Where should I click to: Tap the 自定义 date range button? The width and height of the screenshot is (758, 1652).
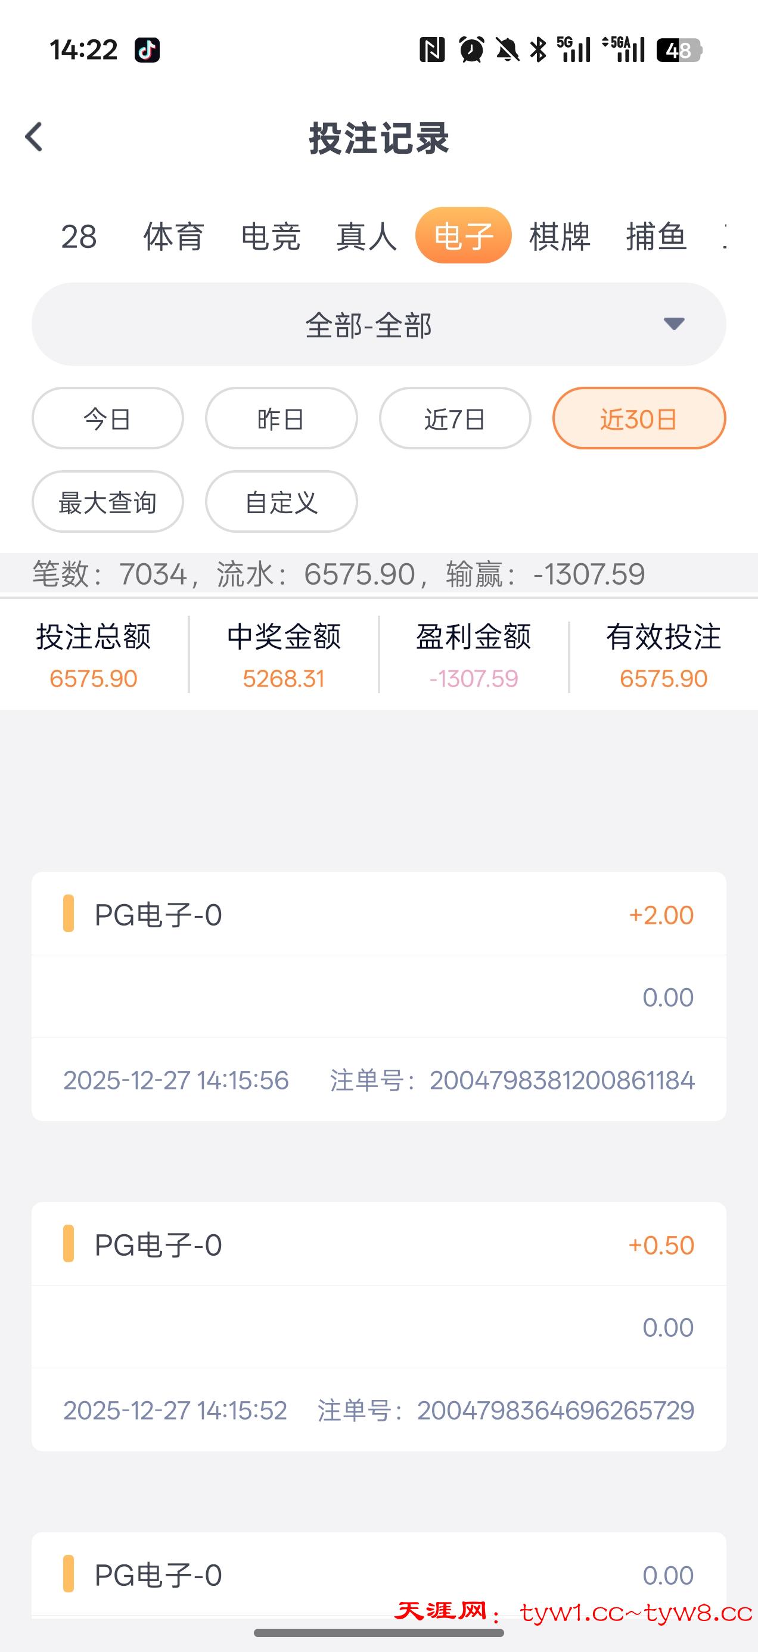click(x=281, y=502)
